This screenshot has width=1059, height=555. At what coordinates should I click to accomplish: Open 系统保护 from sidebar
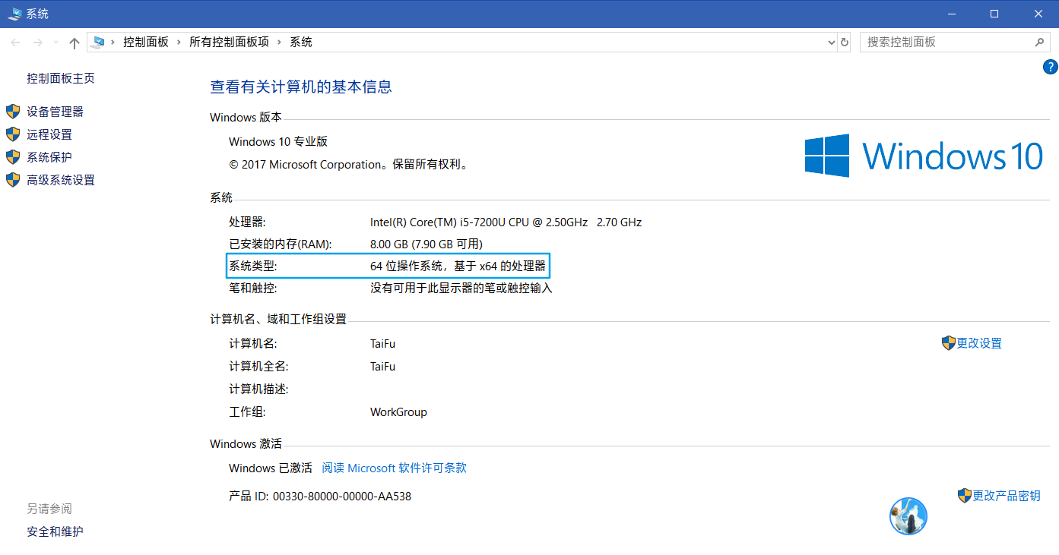tap(49, 157)
